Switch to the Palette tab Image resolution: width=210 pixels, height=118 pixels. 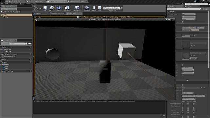188,6
